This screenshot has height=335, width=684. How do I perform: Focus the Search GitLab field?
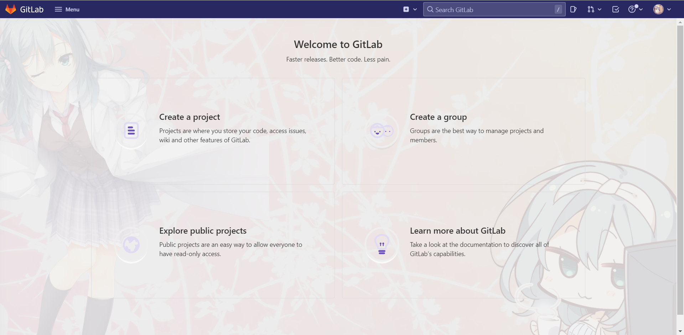click(x=494, y=10)
